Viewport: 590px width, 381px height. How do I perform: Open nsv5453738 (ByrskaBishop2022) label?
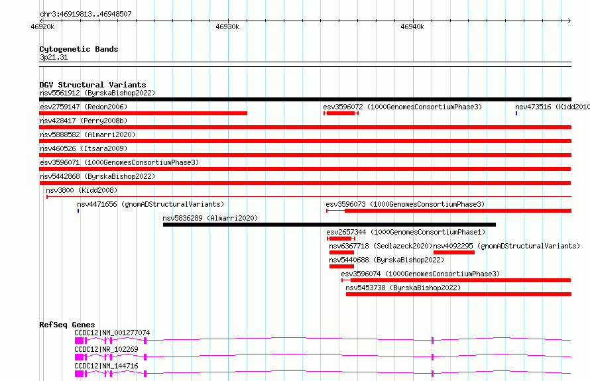pyautogui.click(x=403, y=288)
